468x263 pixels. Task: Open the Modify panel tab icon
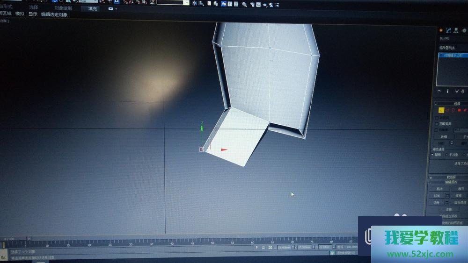coord(448,30)
